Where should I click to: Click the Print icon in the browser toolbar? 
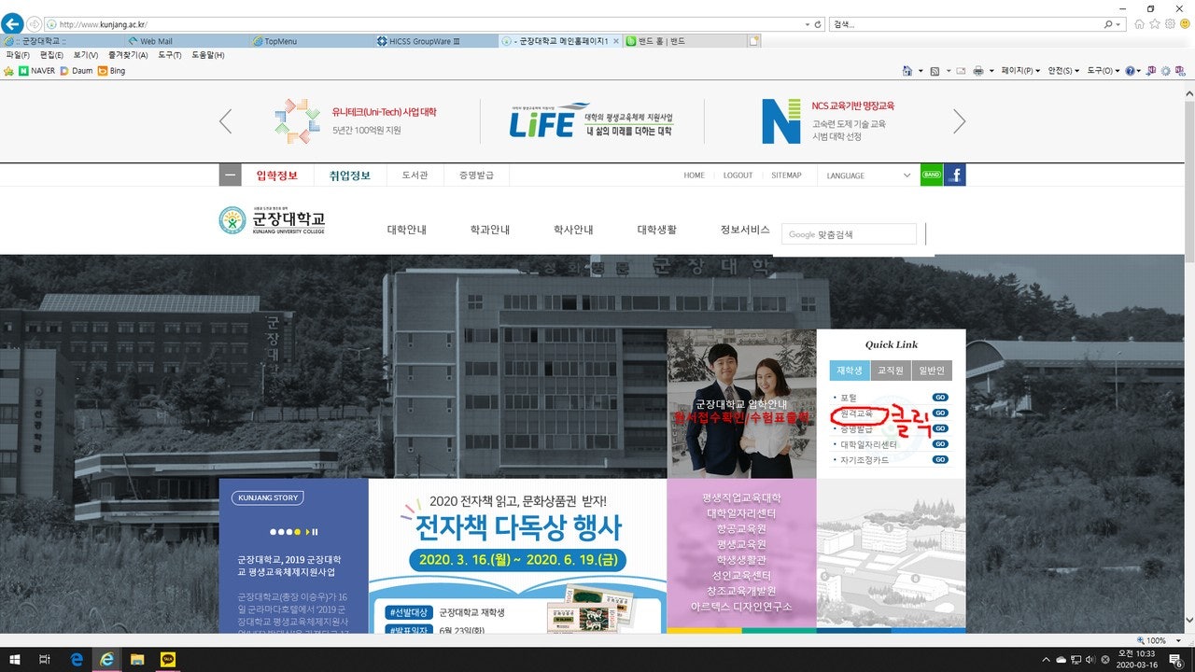977,70
